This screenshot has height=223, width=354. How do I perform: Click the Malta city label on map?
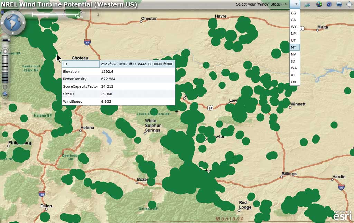tap(323, 27)
